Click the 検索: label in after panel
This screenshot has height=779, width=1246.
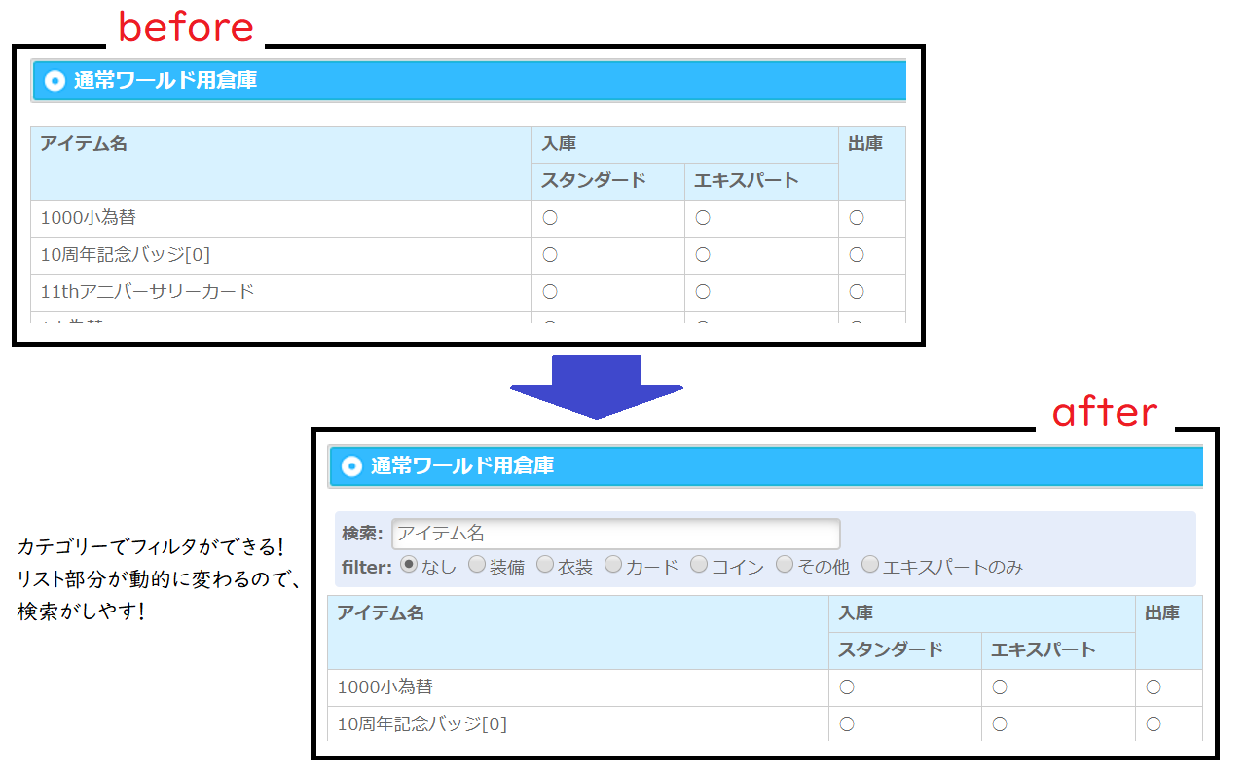coord(362,534)
